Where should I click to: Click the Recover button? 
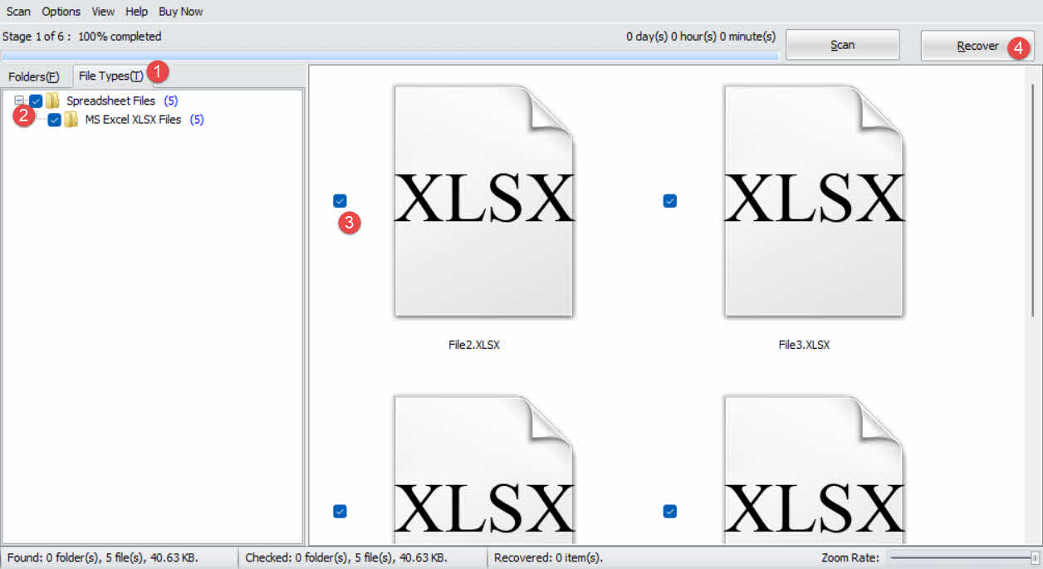click(977, 46)
